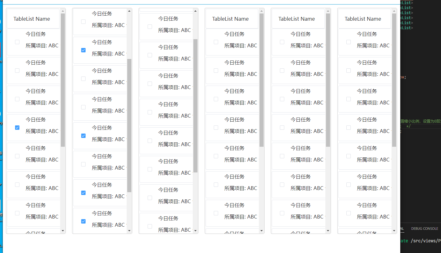Click scroll-down arrow of third list

point(196,231)
